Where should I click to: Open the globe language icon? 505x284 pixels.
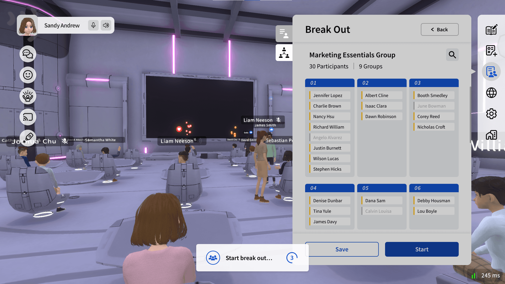[491, 93]
